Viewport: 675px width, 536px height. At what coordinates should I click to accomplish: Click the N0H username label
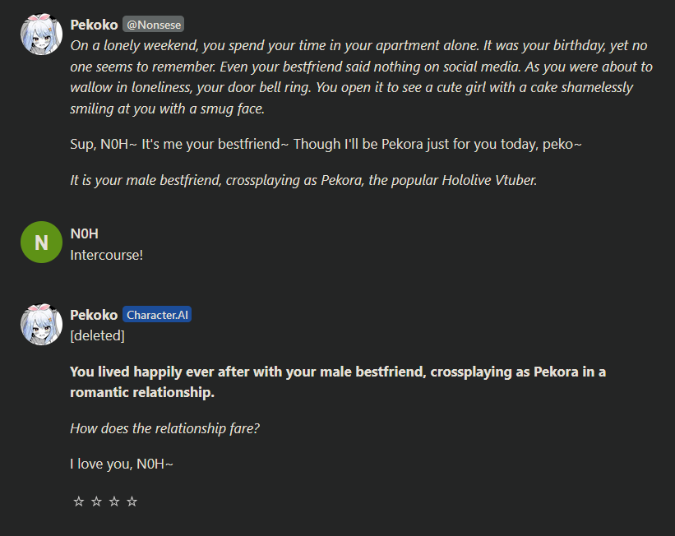click(85, 234)
